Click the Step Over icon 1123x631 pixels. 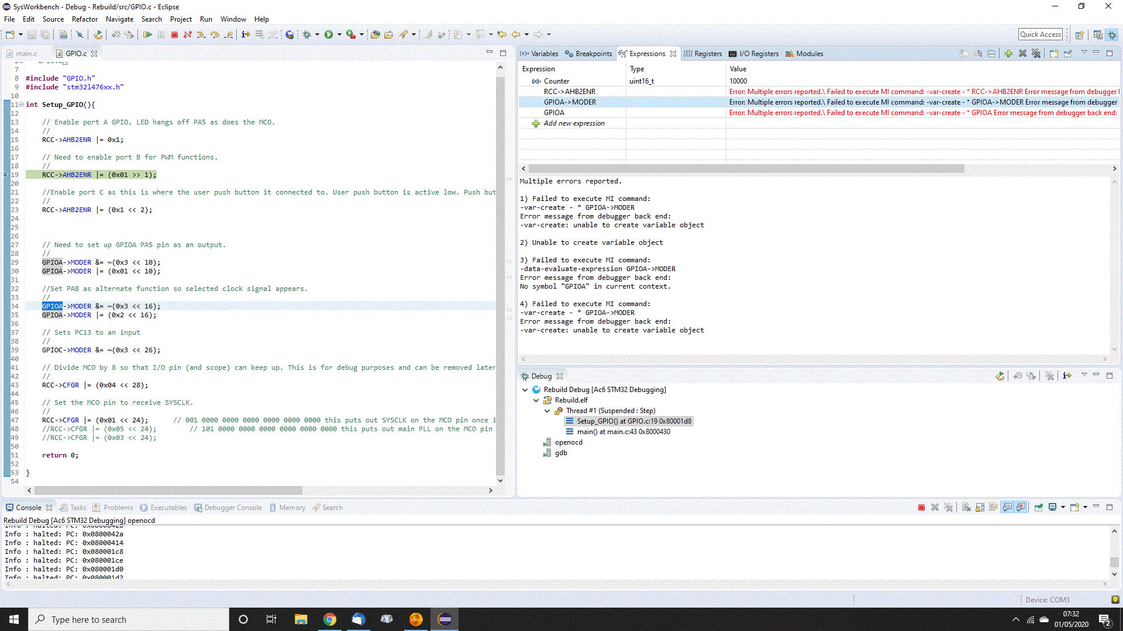point(215,34)
